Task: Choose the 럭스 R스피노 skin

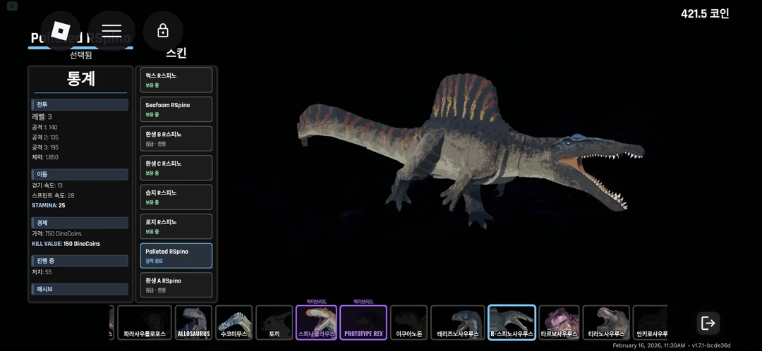Action: point(176,80)
